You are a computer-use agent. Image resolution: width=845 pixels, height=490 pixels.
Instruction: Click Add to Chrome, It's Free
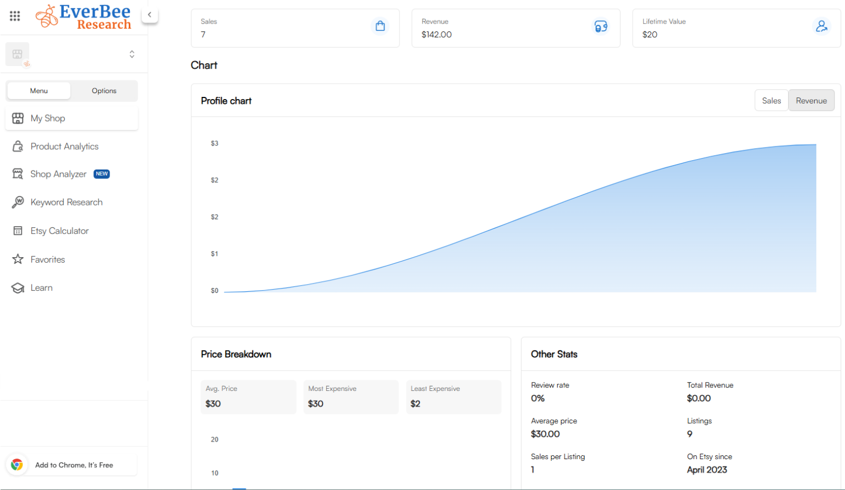(74, 465)
